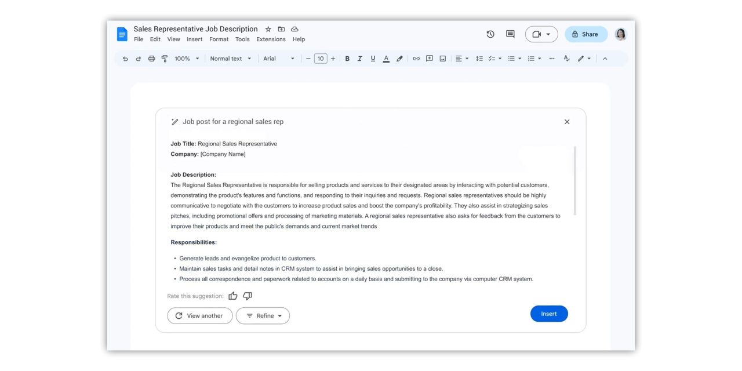Click the View another button
The height and width of the screenshot is (371, 742).
(199, 316)
